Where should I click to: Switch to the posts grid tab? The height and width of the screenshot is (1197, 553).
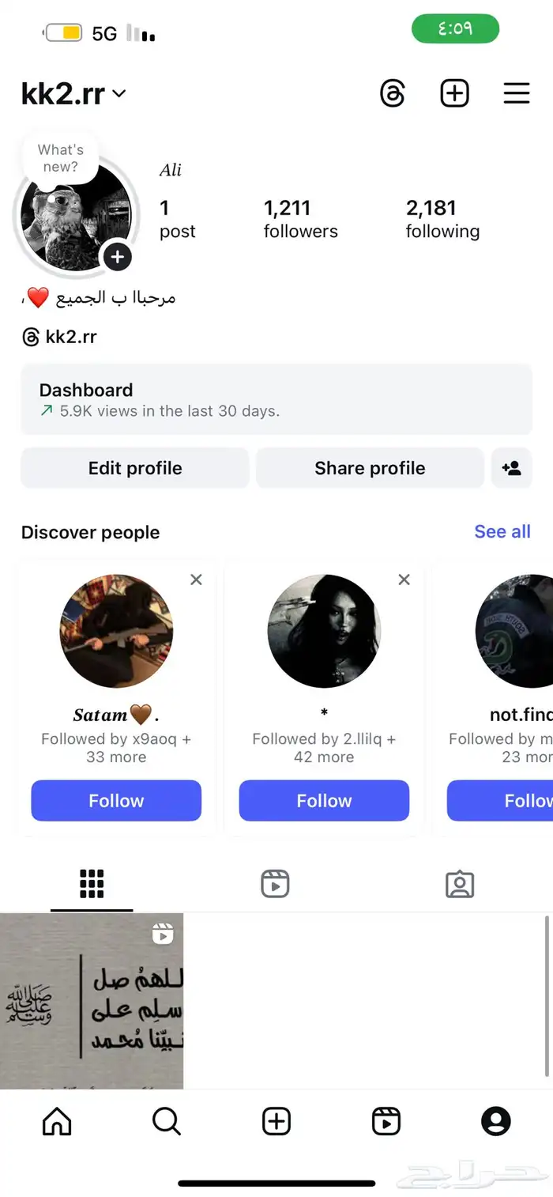(92, 884)
